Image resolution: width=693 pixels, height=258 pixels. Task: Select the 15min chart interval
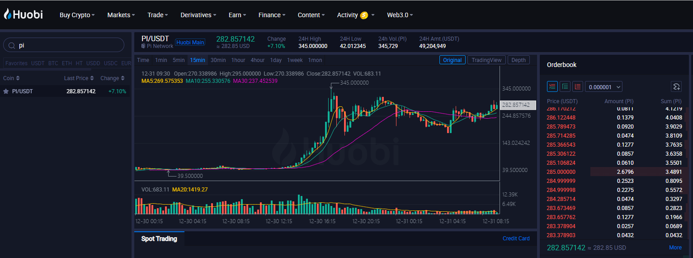(x=198, y=60)
